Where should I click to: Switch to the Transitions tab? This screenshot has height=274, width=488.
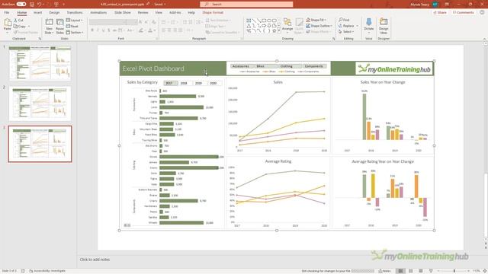tap(75, 12)
